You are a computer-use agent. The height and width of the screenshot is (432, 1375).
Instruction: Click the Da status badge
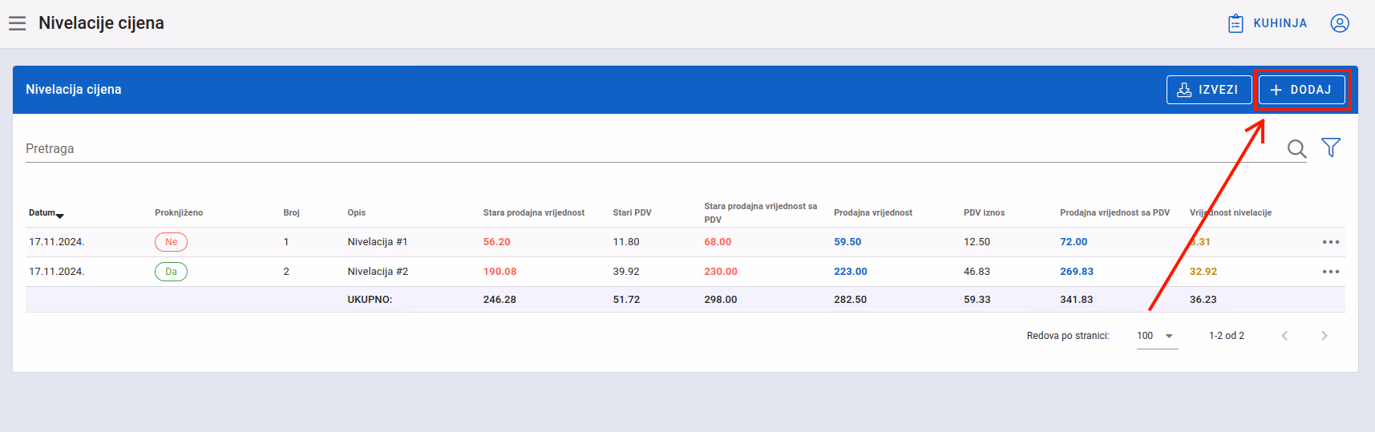[171, 272]
